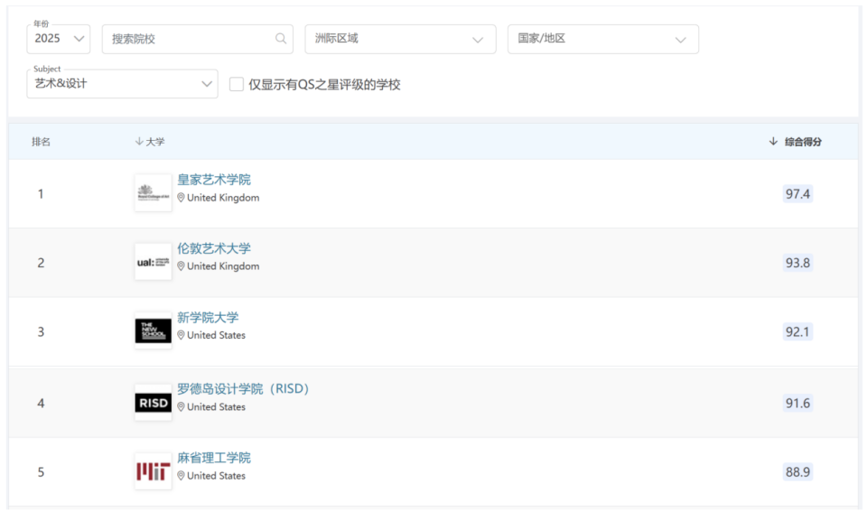Open the ual logo thumbnail

click(x=154, y=262)
